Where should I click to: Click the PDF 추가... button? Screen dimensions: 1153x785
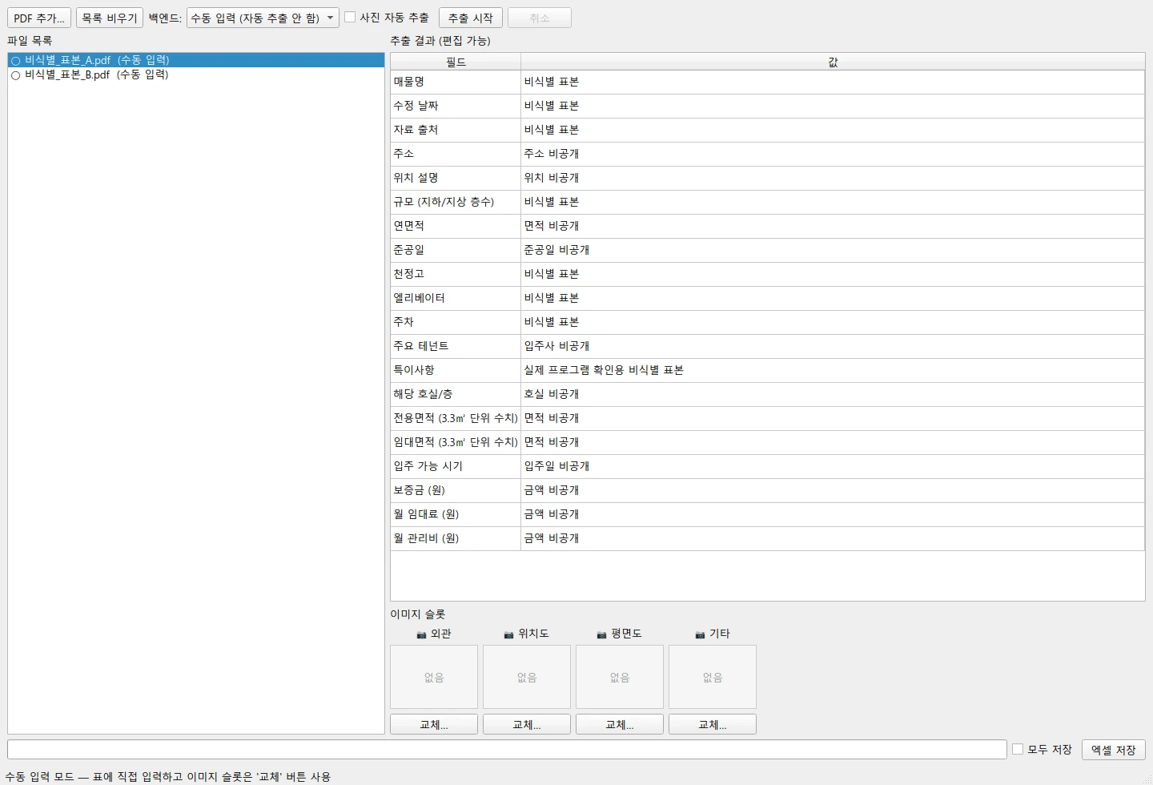39,18
